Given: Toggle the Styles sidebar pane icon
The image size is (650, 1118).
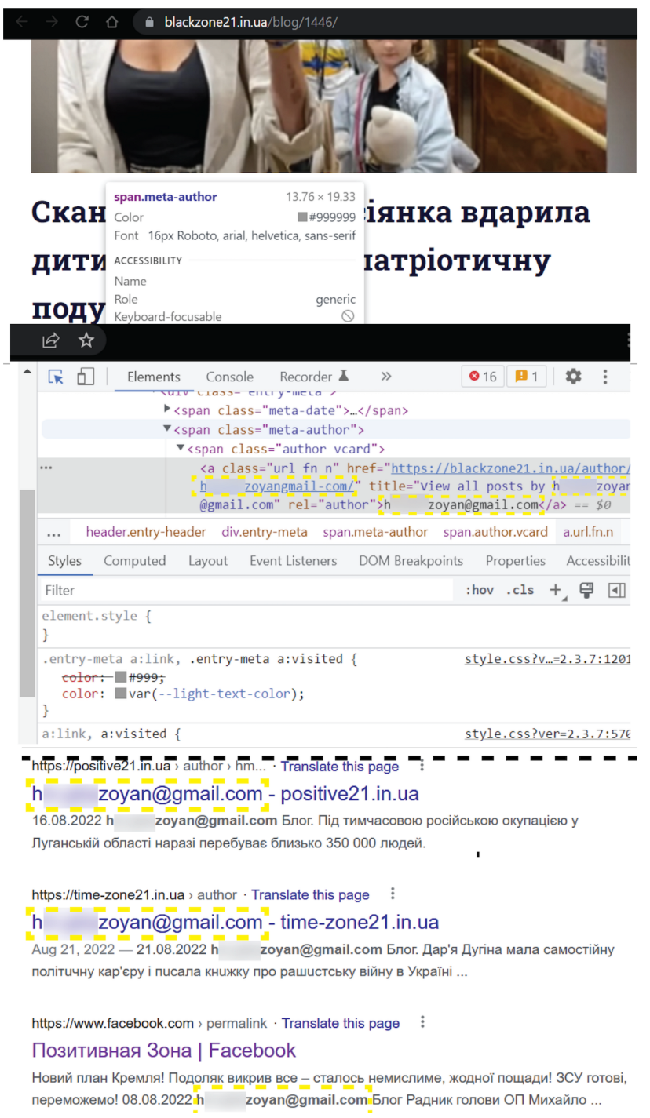Looking at the screenshot, I should [x=616, y=590].
